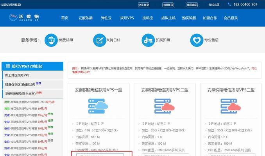The width and height of the screenshot is (265, 156).
Task: Open 挂机宝 in the navigation bar
Action: tap(148, 18)
